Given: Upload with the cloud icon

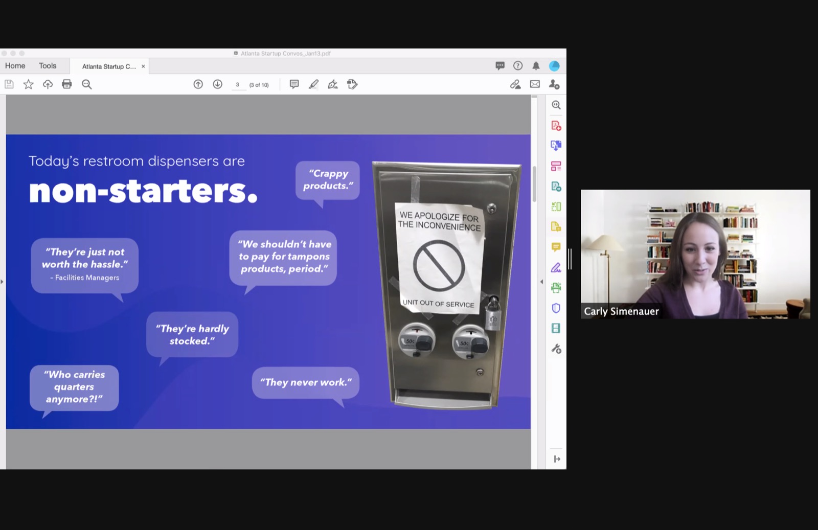Looking at the screenshot, I should pos(48,84).
